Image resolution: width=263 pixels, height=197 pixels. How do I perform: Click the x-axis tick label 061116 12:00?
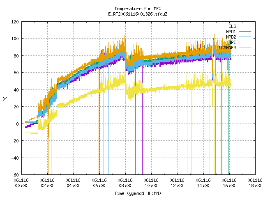(x=177, y=183)
